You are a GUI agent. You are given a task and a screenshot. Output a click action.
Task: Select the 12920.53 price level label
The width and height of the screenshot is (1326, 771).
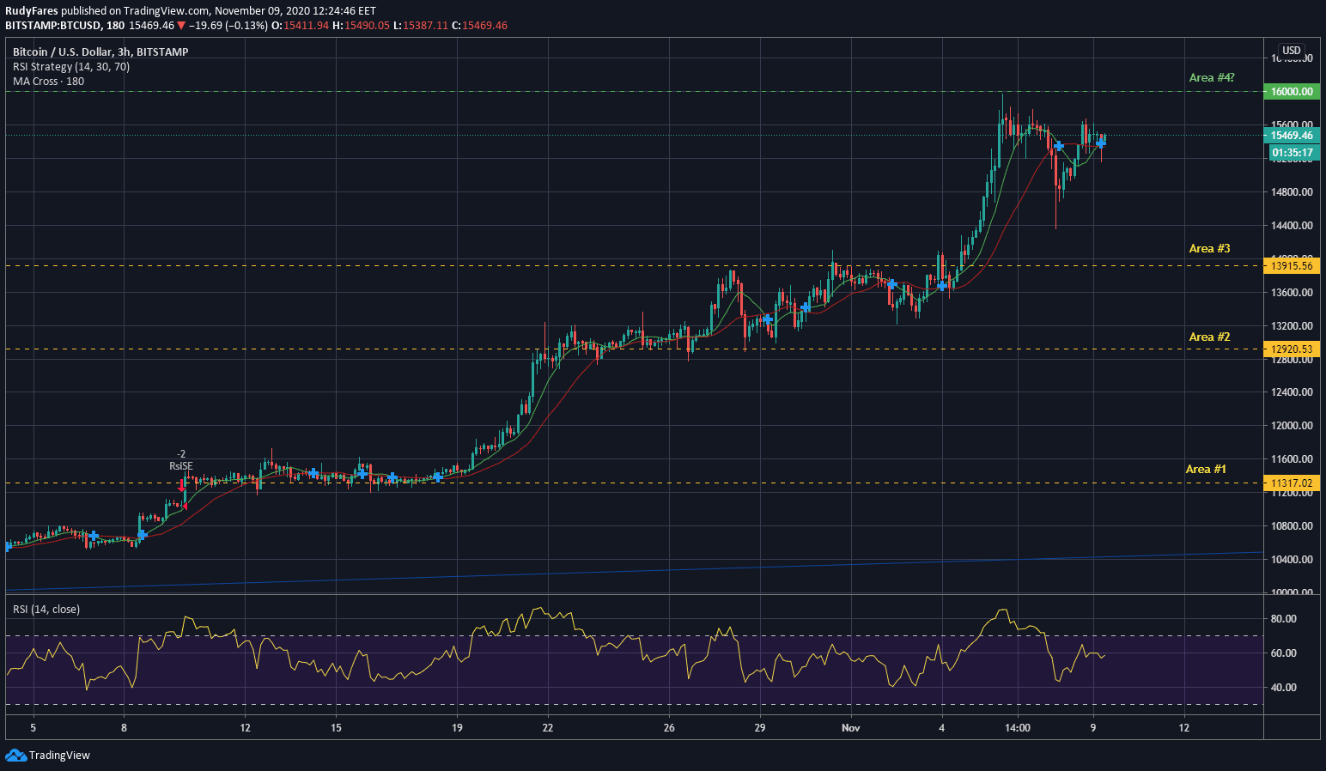coord(1292,349)
